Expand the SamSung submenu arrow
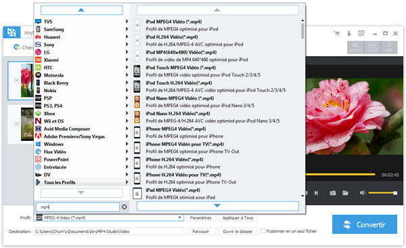The image size is (406, 248). pos(127,29)
